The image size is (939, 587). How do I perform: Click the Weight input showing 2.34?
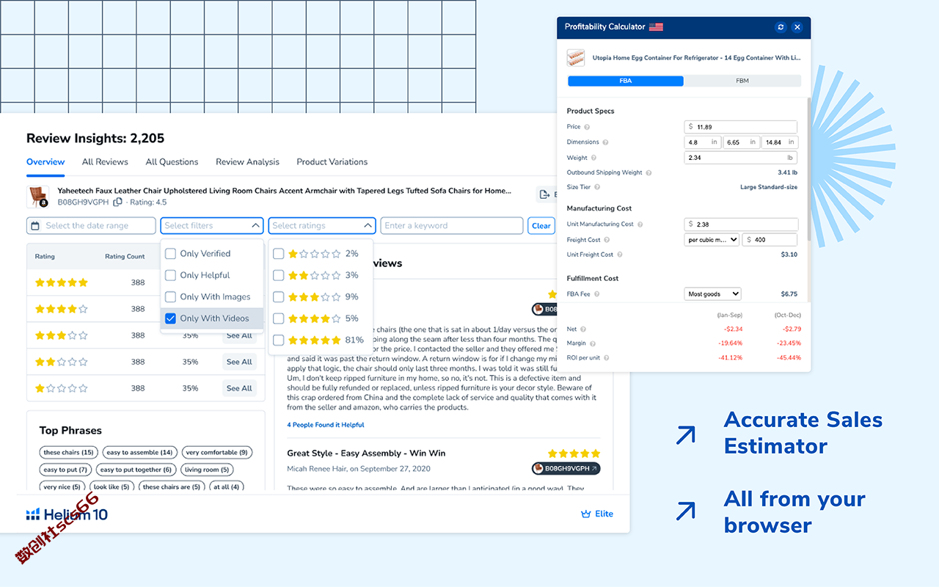coord(741,158)
